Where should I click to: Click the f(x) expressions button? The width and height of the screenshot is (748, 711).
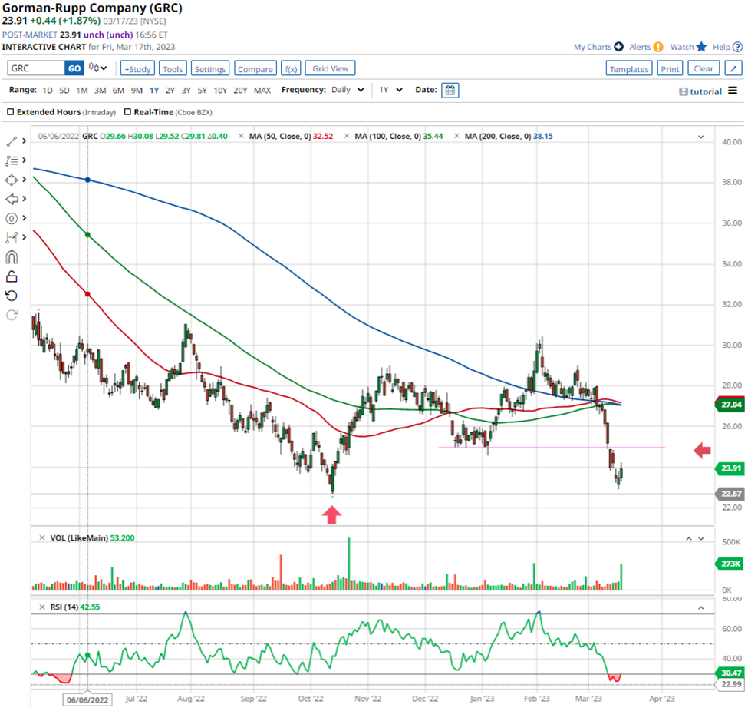click(291, 68)
